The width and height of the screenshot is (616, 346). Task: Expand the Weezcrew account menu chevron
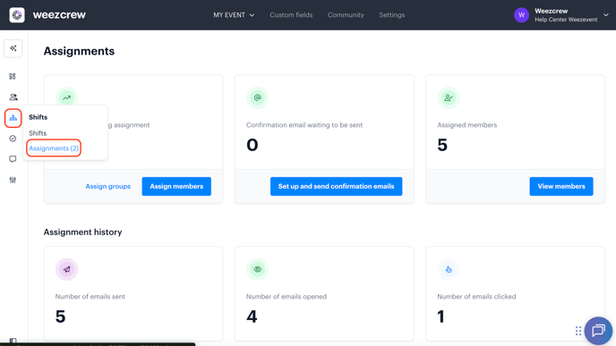tap(606, 15)
